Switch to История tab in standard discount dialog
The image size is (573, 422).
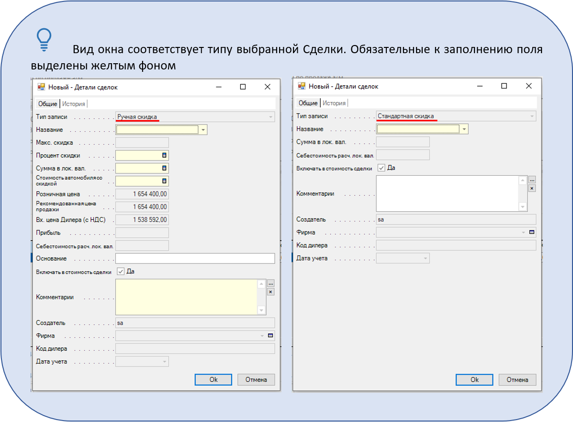(x=334, y=103)
